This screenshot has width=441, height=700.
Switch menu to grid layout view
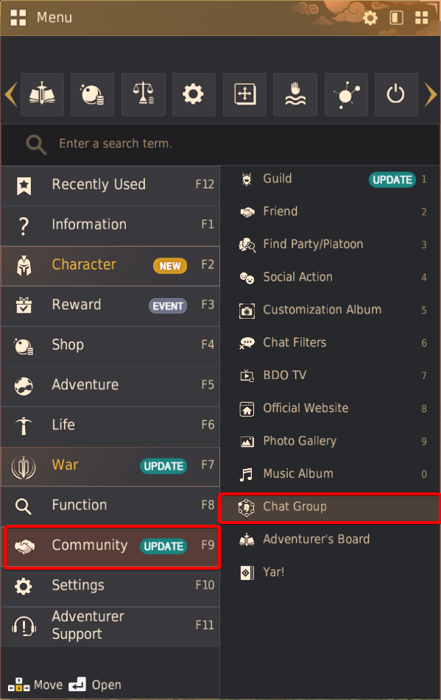click(421, 18)
